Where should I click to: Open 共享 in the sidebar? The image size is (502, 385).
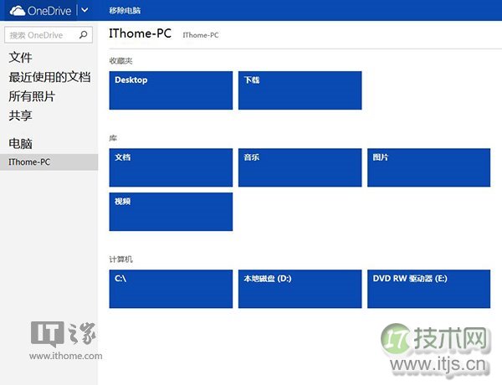[x=20, y=116]
